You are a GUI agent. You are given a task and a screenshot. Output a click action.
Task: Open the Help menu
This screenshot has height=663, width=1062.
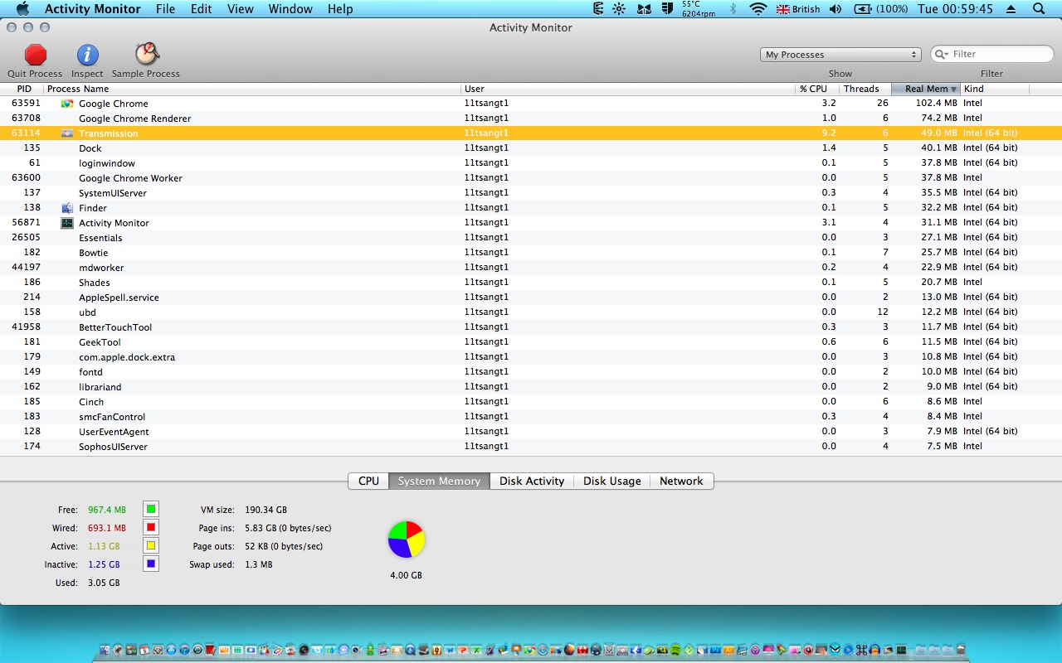(x=340, y=9)
